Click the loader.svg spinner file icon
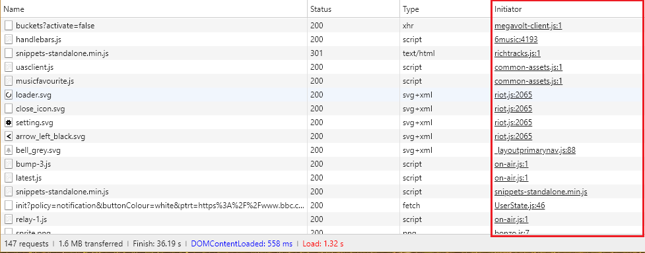This screenshot has width=645, height=253. (8, 95)
